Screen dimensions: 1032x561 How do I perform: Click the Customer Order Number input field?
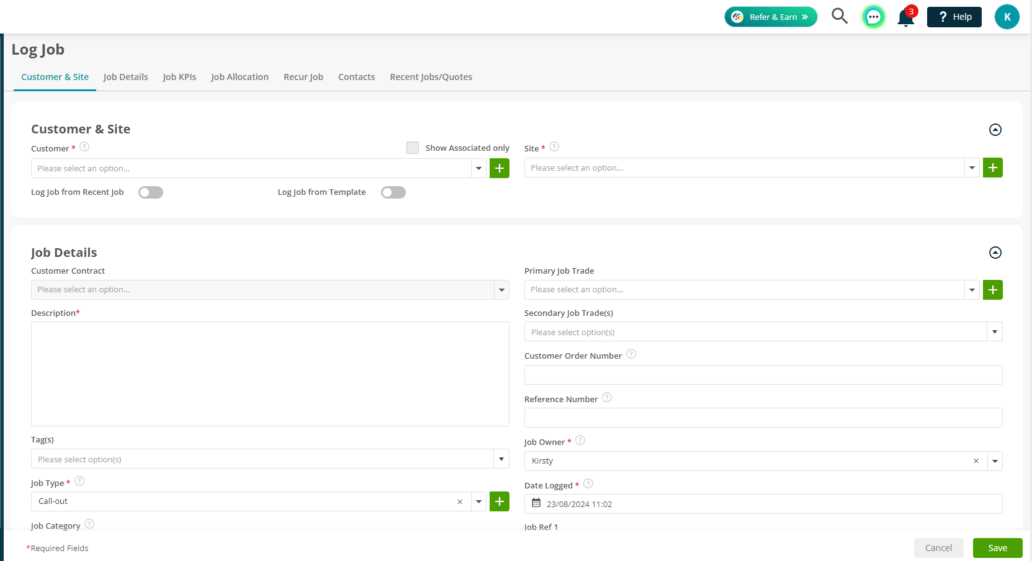pyautogui.click(x=763, y=375)
